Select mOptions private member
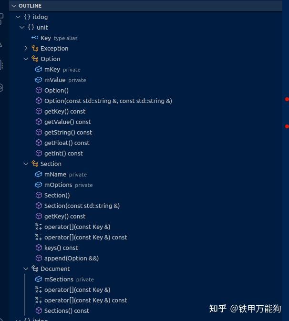289x321 pixels. (x=68, y=185)
